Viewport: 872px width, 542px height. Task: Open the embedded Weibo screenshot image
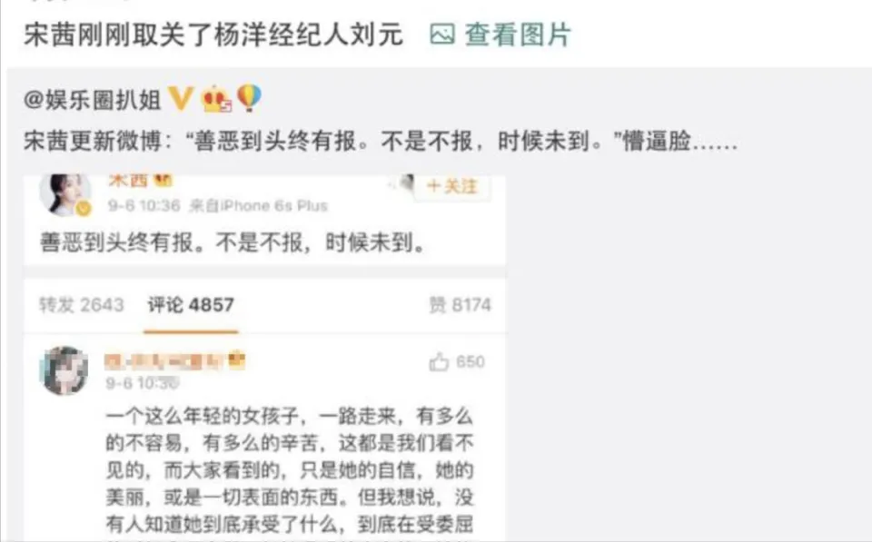click(264, 358)
